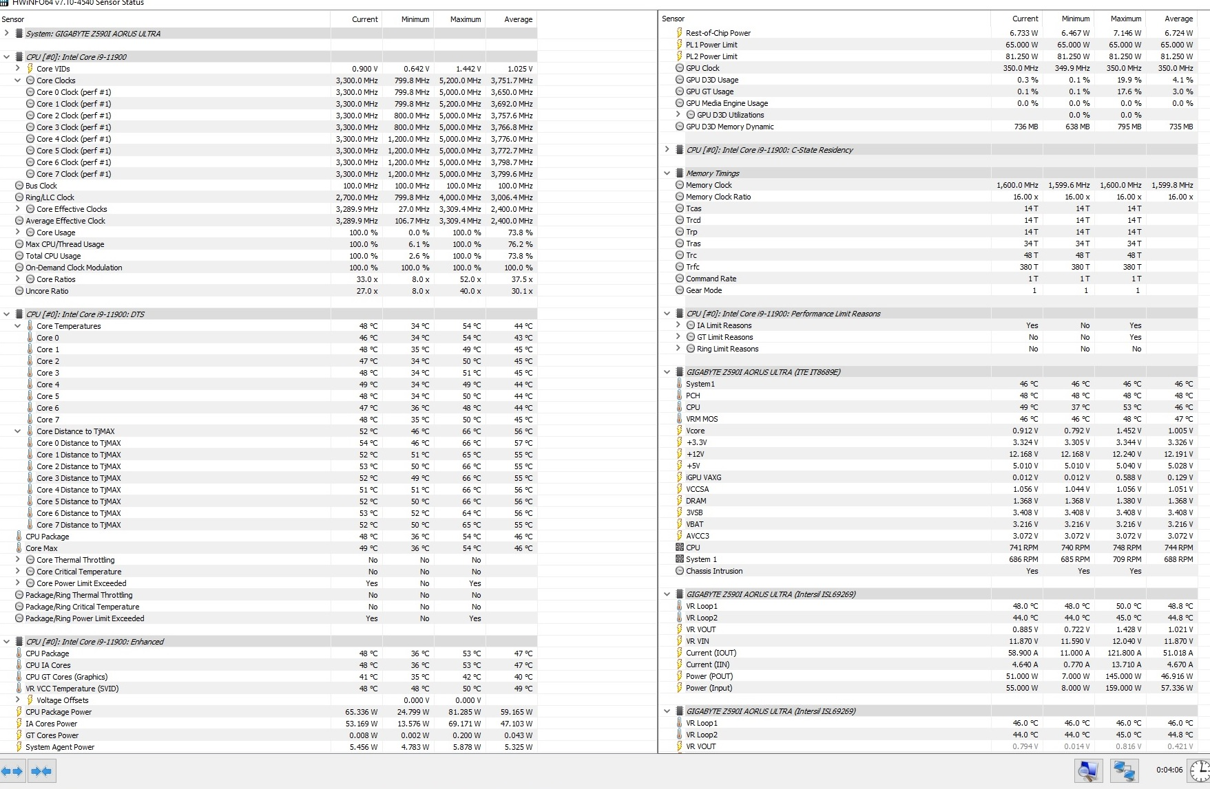Select the Chassis Intrusion sensor row
1210x789 pixels.
[x=714, y=571]
